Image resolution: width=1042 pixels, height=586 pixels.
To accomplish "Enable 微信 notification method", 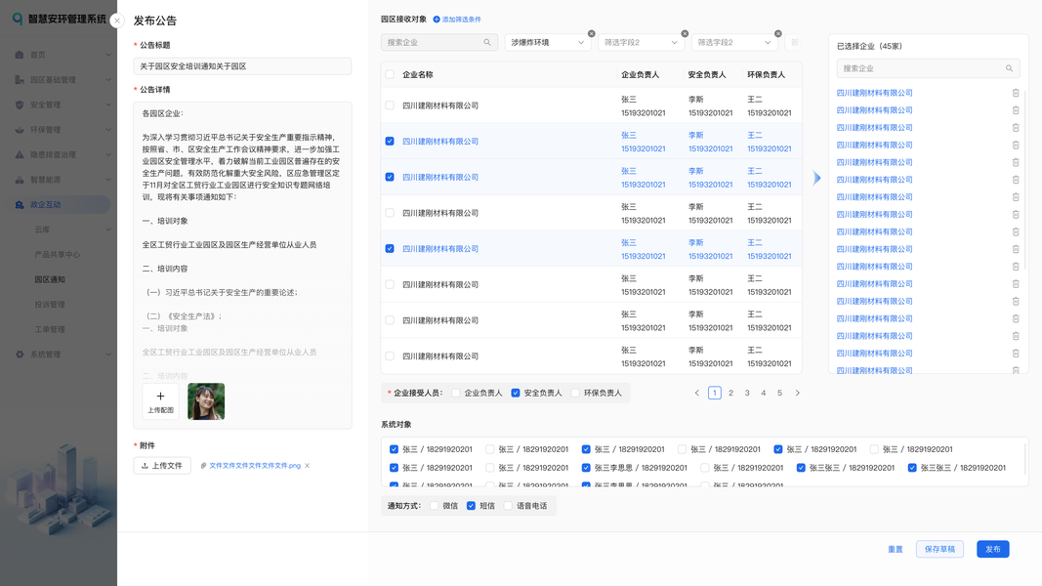I will coord(434,506).
